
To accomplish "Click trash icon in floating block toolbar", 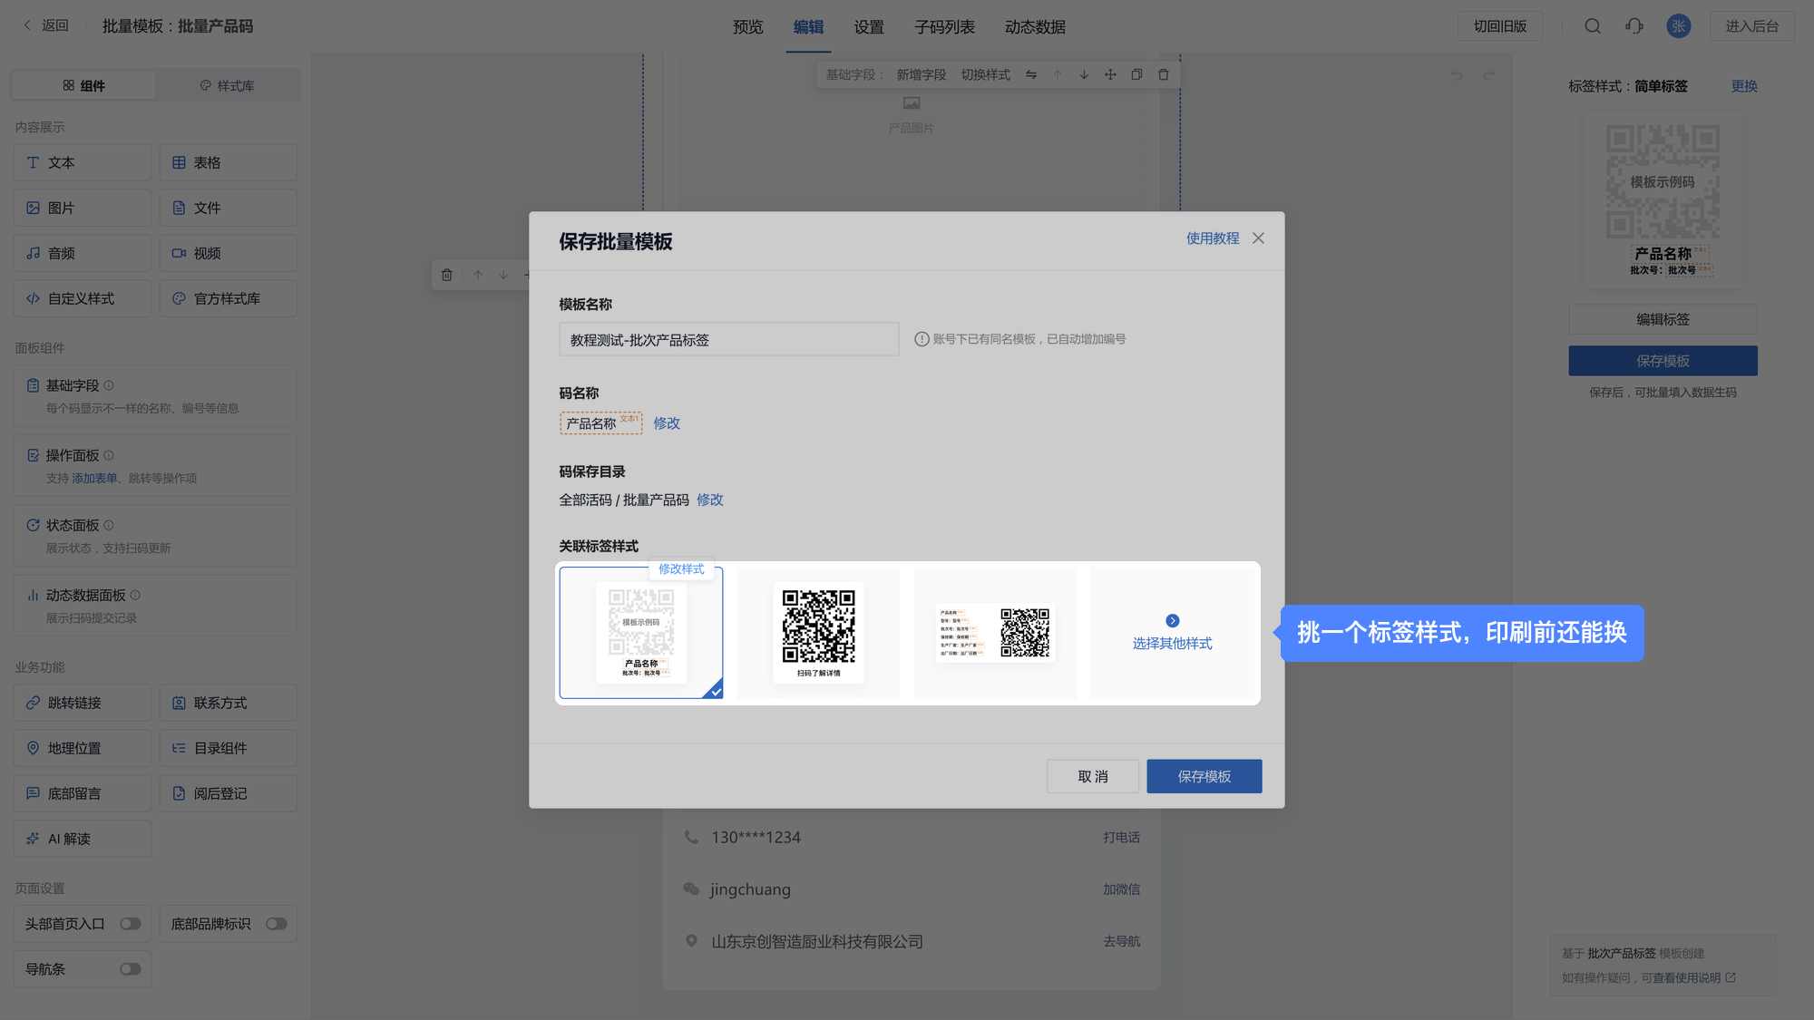I will tap(447, 275).
